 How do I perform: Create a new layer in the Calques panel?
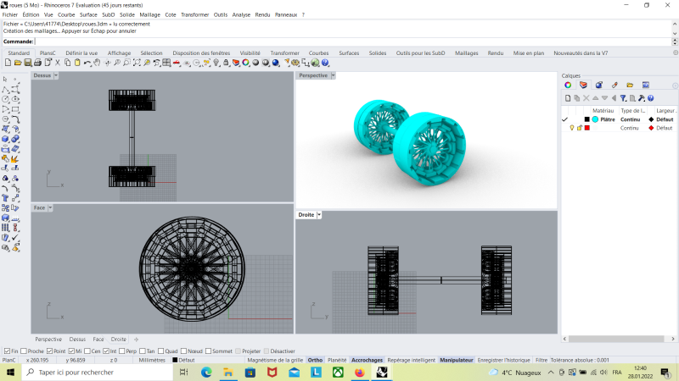(568, 98)
